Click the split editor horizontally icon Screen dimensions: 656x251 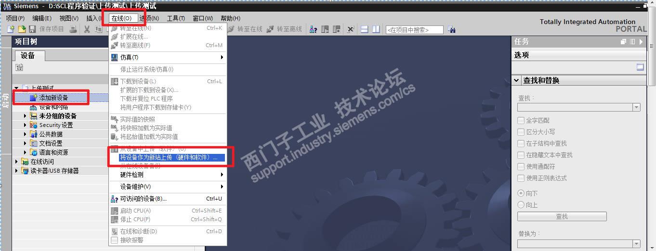click(365, 29)
